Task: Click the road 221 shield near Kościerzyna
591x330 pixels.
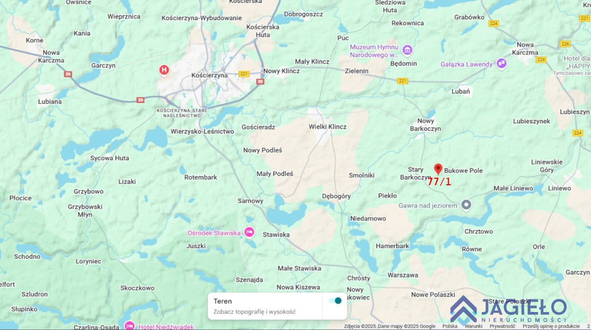Action: tap(244, 73)
